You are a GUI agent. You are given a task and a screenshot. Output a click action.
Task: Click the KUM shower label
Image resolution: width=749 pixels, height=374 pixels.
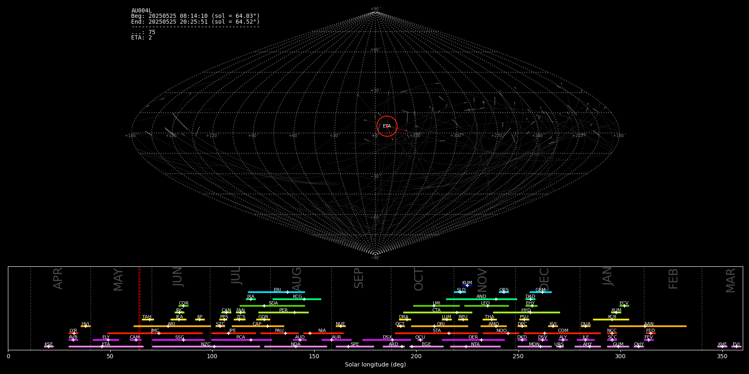pyautogui.click(x=467, y=283)
